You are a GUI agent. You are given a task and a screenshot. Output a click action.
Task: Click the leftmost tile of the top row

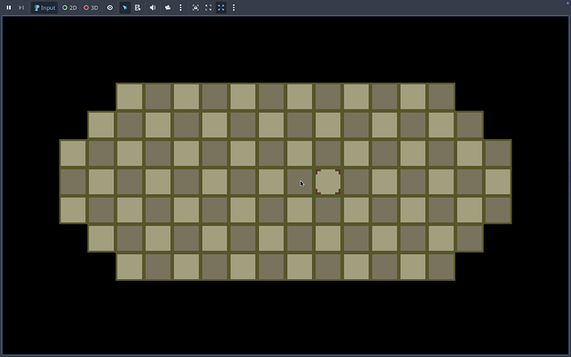pyautogui.click(x=130, y=96)
